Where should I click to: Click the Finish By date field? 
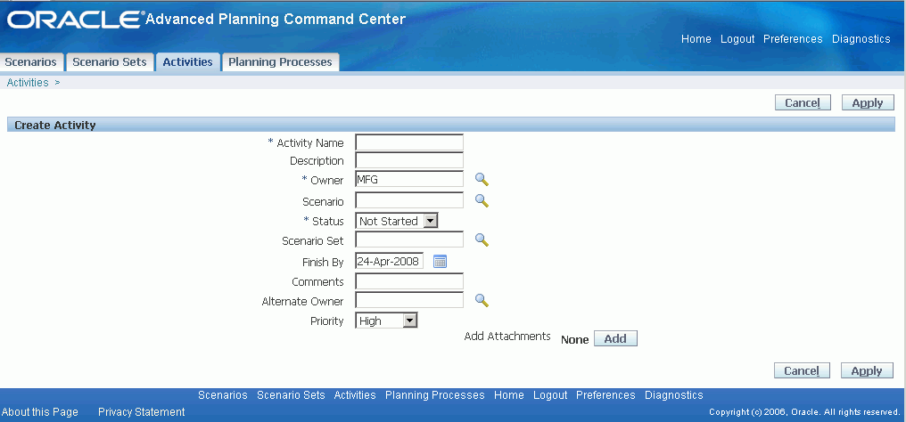point(390,261)
